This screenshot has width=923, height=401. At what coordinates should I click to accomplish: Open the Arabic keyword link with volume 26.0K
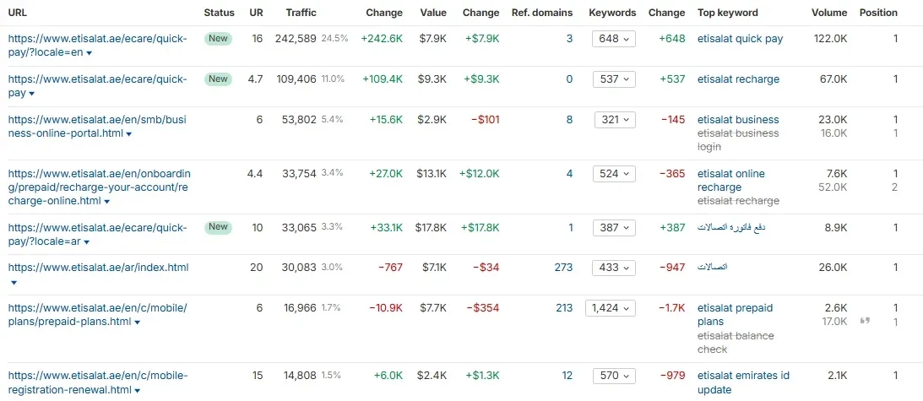pyautogui.click(x=712, y=268)
